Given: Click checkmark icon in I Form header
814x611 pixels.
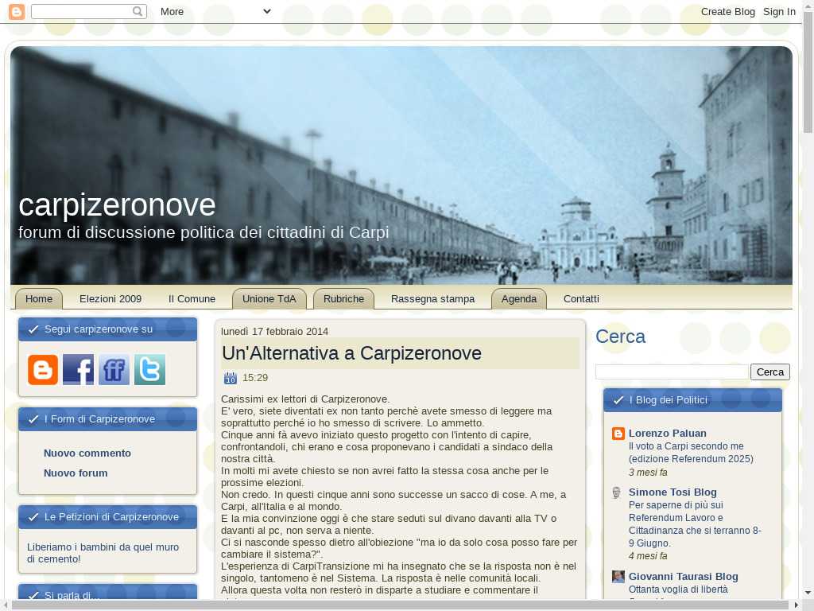Looking at the screenshot, I should [x=33, y=419].
